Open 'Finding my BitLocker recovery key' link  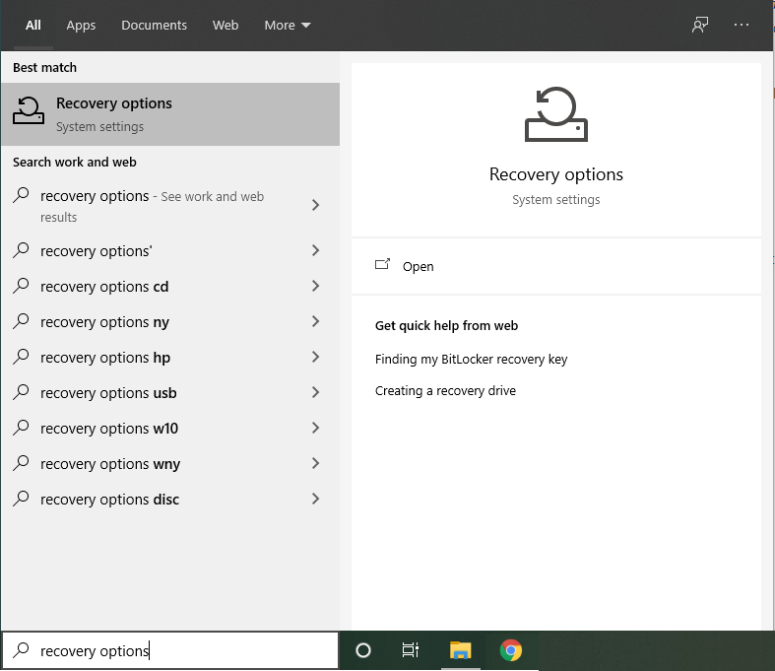click(471, 360)
